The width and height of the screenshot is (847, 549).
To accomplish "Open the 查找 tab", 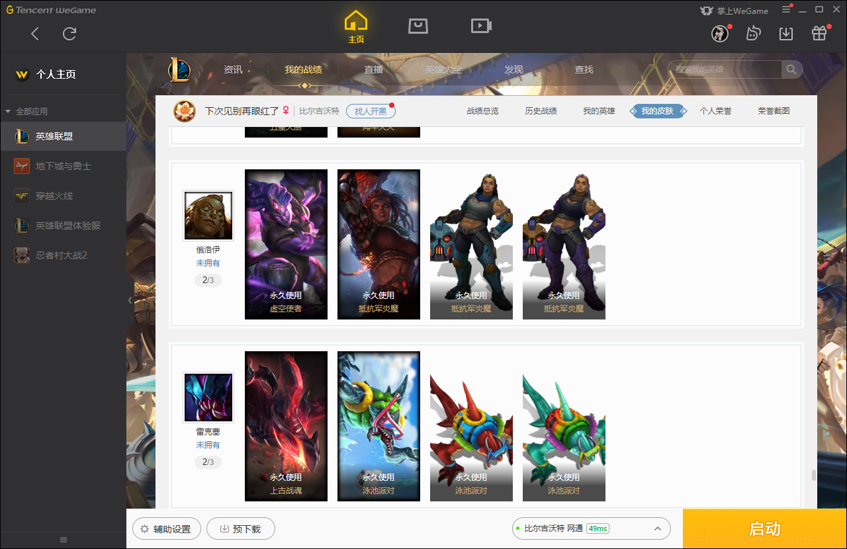I will pos(584,69).
